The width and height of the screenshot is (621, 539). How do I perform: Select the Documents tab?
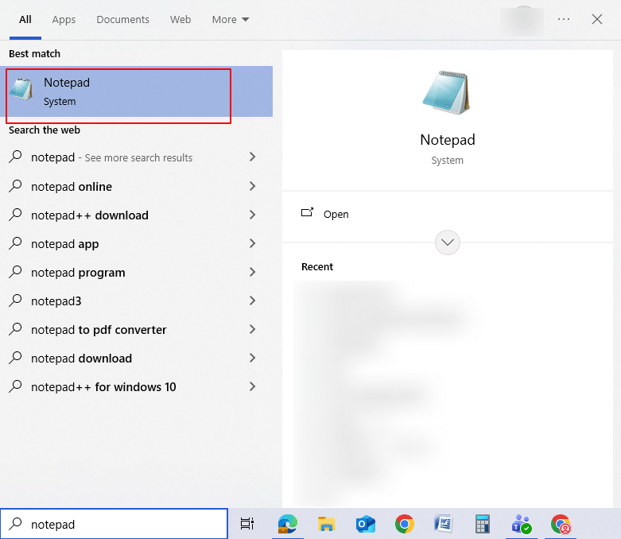click(x=122, y=19)
